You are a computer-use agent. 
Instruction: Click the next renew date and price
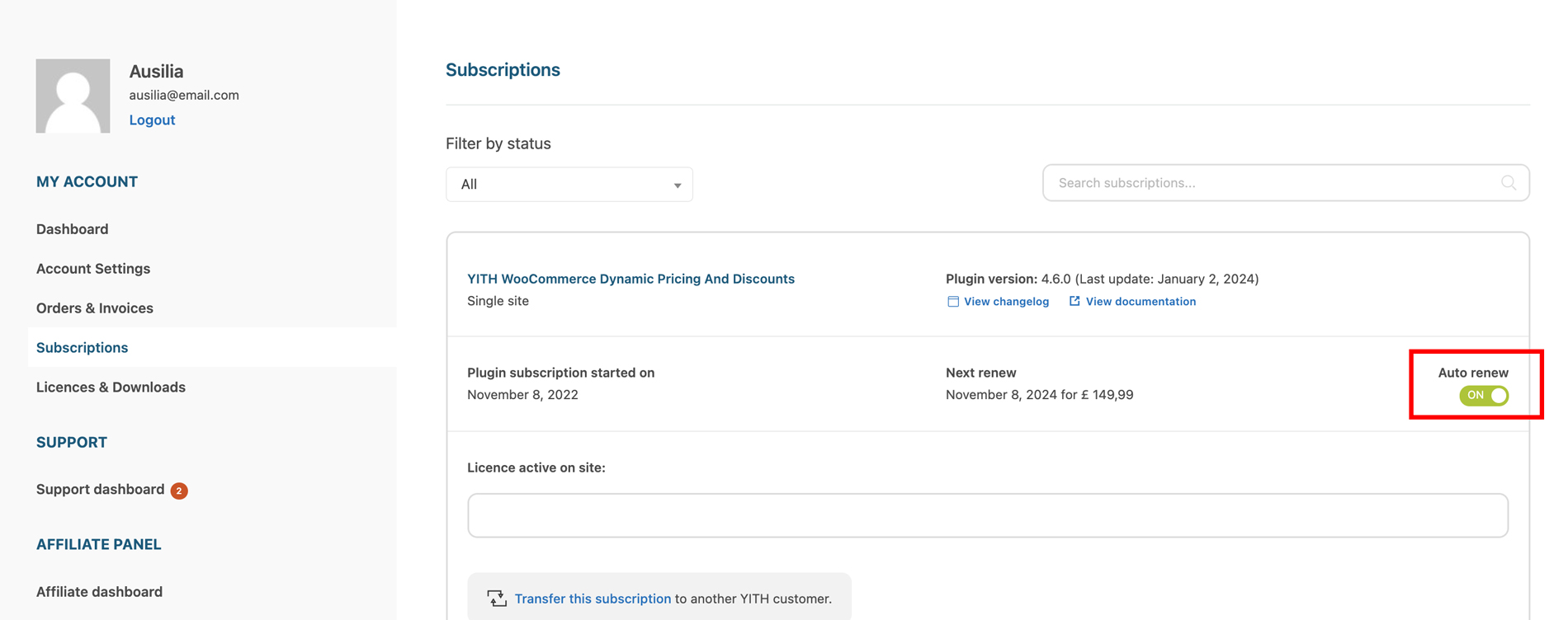click(x=1040, y=395)
